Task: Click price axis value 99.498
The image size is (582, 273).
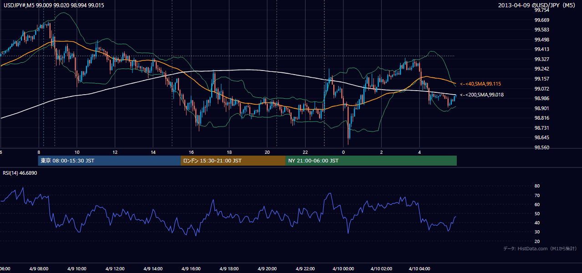Action: (x=541, y=40)
